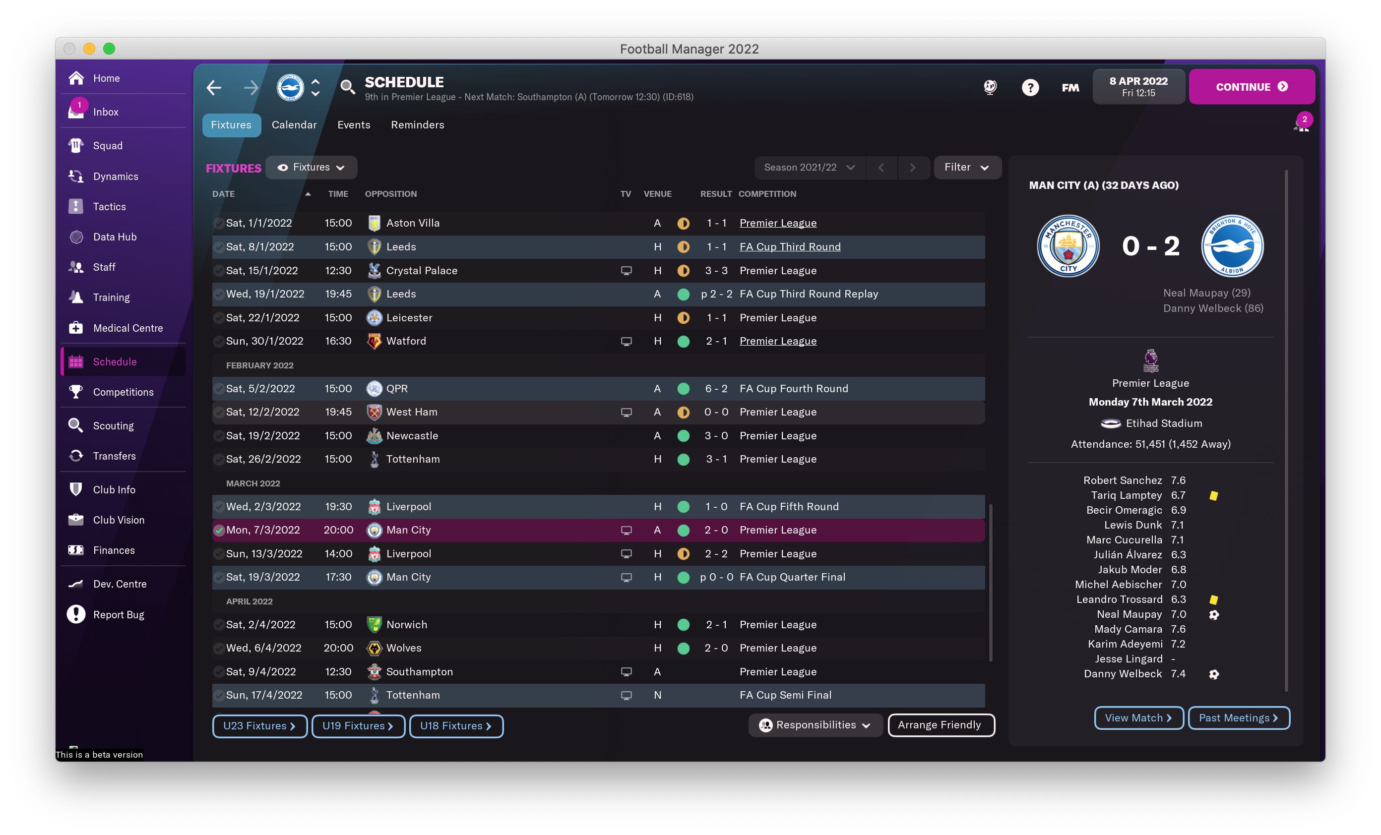Switch to the Reminders tab

click(417, 124)
